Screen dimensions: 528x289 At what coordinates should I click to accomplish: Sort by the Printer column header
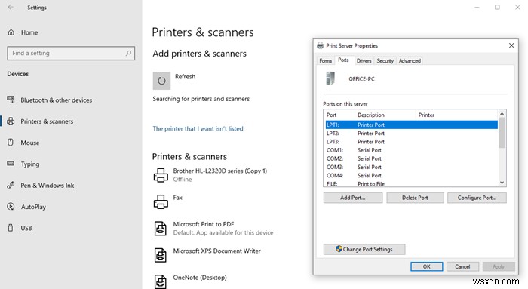click(x=456, y=115)
